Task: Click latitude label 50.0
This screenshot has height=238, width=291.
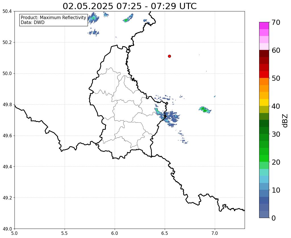Action: pyautogui.click(x=7, y=73)
